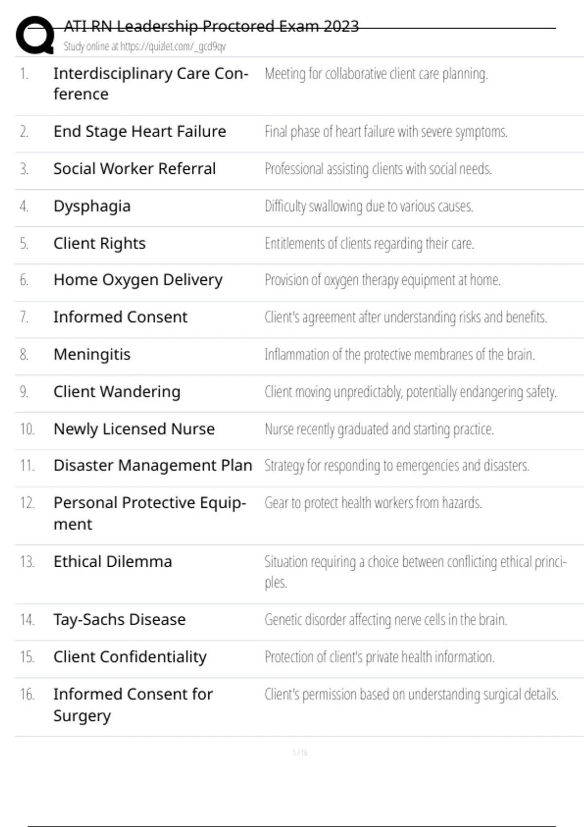Click the page number at the bottom
This screenshot has width=584, height=827.
300,753
